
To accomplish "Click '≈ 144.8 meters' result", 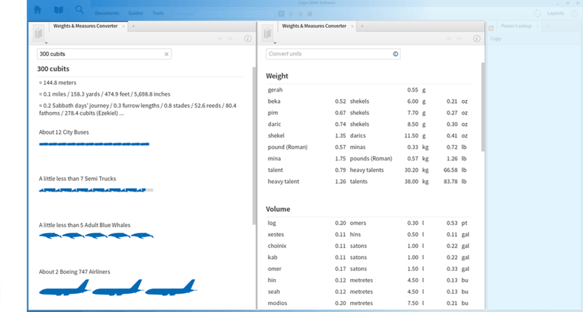I will click(x=58, y=83).
